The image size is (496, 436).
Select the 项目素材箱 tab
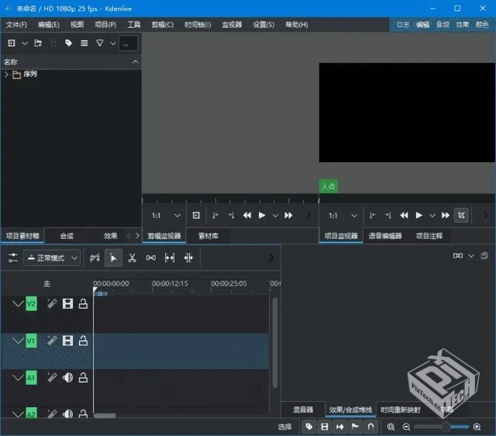22,236
